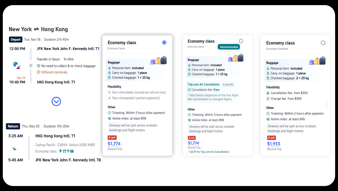
Task: Collapse the Seoul transfer stop marker
Action: [x=31, y=66]
